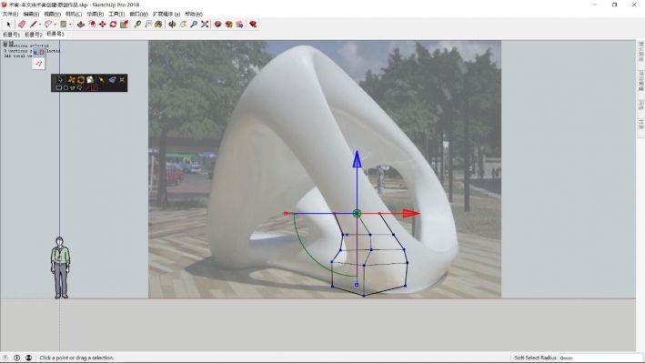Viewport: 645px width, 363px height.
Task: Switch to the third scene tab 场景号3
Action: 55,35
